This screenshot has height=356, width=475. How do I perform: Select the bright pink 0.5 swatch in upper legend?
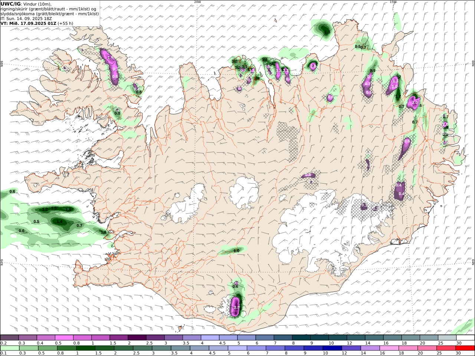[x=64, y=338]
